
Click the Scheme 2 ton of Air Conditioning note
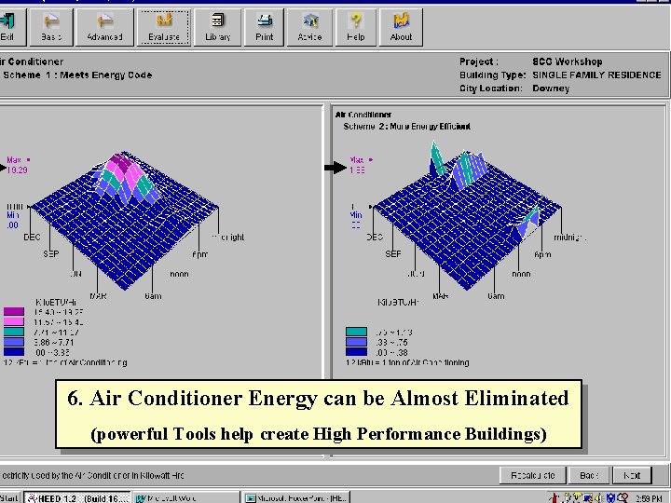[407, 362]
